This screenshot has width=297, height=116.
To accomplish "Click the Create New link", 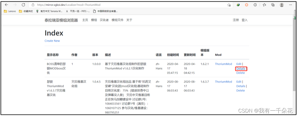I will coord(52,41).
